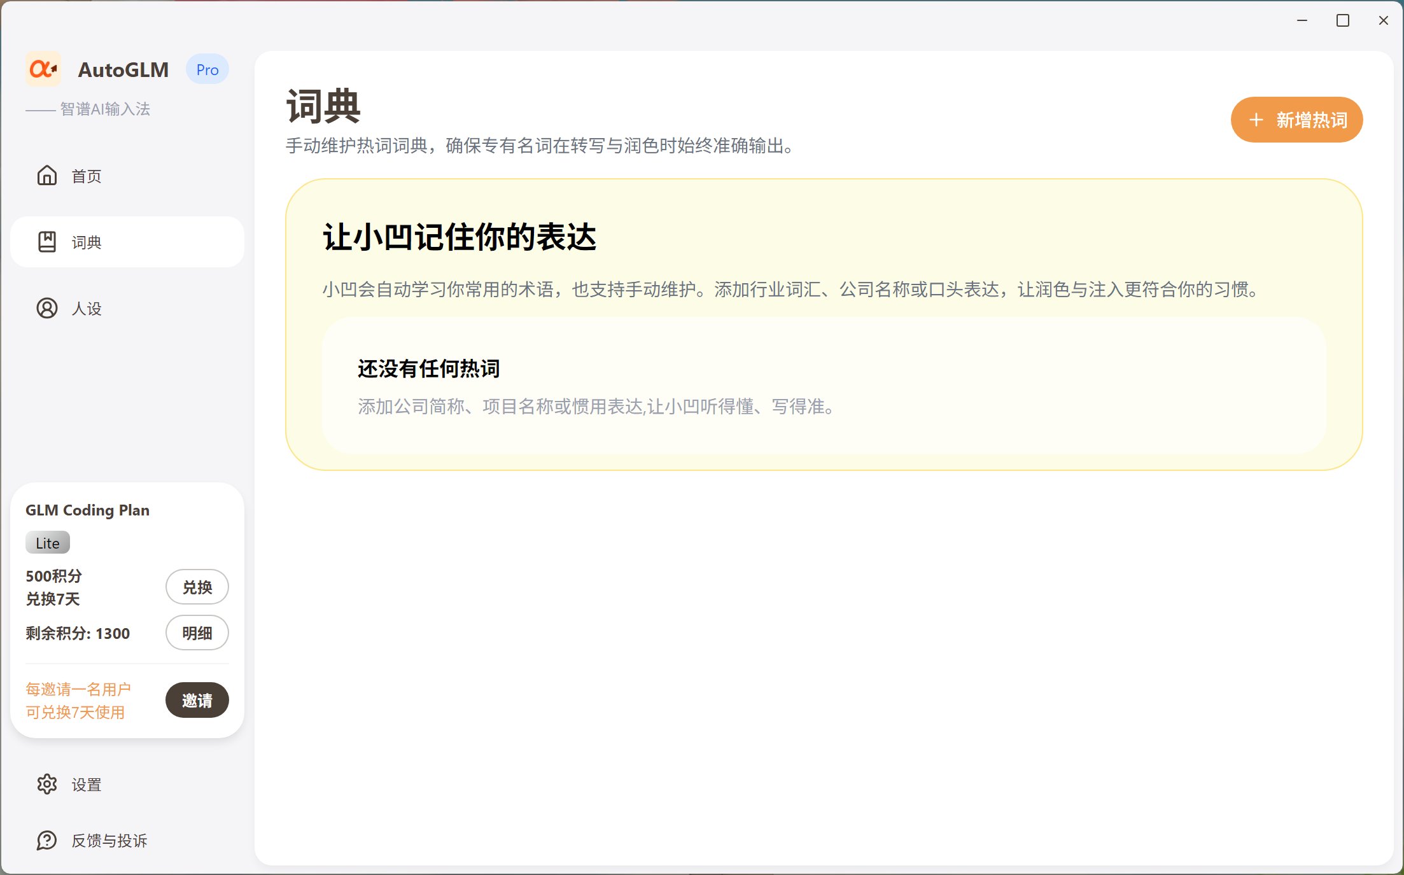Click the Lite plan tag
The width and height of the screenshot is (1404, 875).
[x=48, y=543]
